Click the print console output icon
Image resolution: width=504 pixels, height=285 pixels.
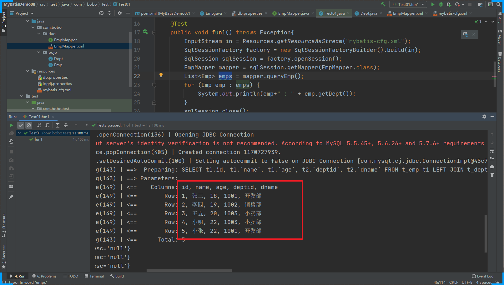click(492, 167)
